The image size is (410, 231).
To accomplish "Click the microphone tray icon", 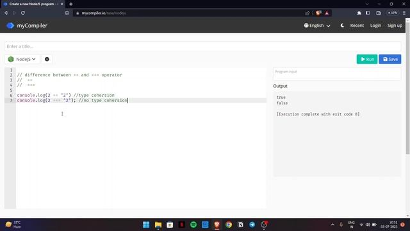I will (x=341, y=225).
